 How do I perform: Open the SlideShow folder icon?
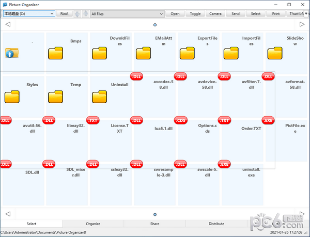pyautogui.click(x=275, y=53)
